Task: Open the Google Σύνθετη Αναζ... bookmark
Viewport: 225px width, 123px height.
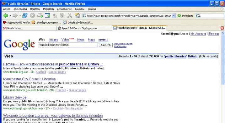Action: pos(78,23)
